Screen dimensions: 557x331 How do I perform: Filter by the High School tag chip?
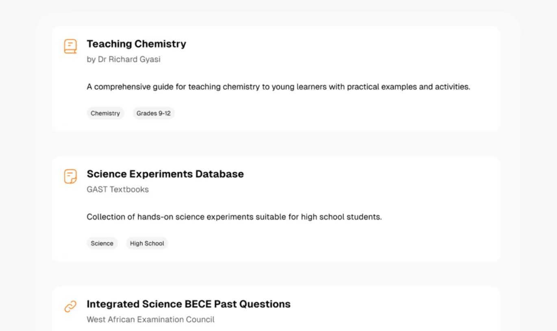[x=147, y=243]
